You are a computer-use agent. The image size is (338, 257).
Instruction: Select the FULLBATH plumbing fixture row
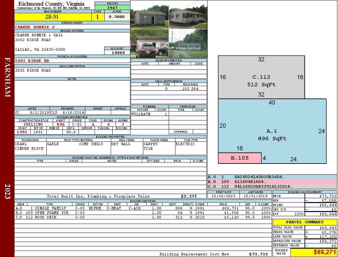point(150,114)
